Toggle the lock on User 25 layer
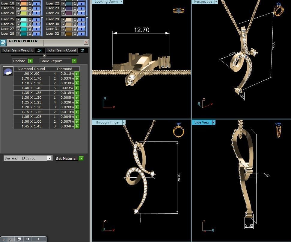The width and height of the screenshot is (291, 242). point(30,19)
